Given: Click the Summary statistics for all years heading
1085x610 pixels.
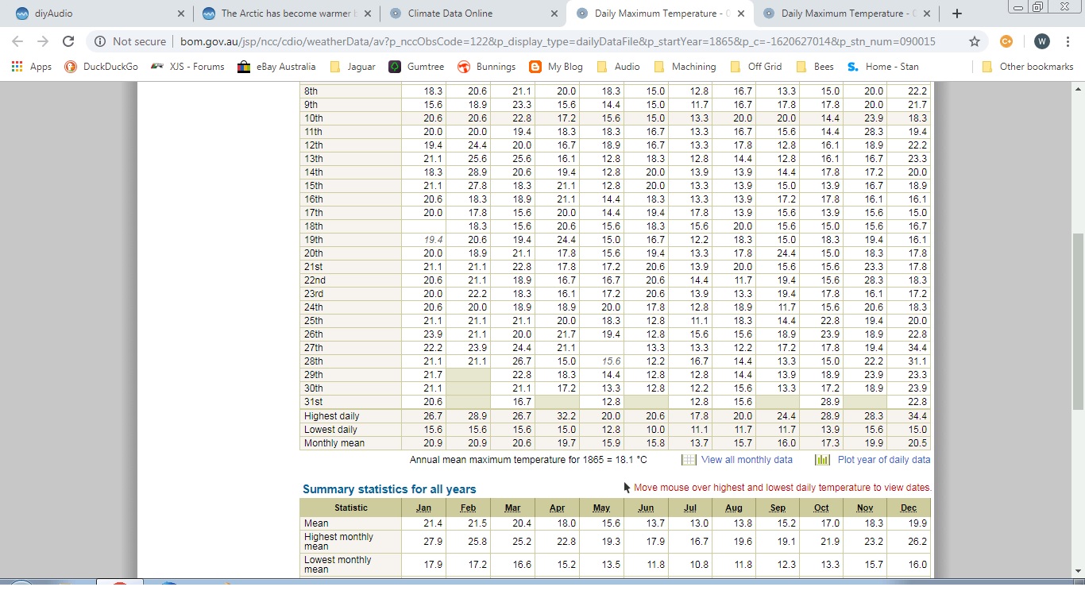Looking at the screenshot, I should click(389, 489).
